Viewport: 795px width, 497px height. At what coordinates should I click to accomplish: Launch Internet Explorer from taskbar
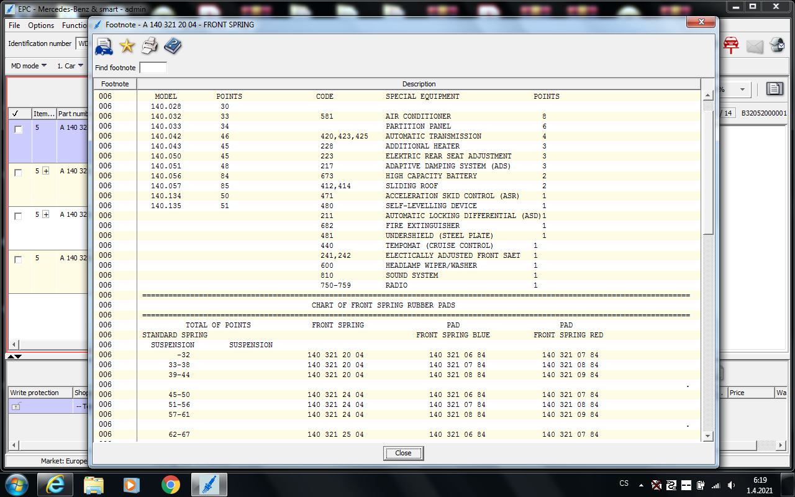click(55, 484)
